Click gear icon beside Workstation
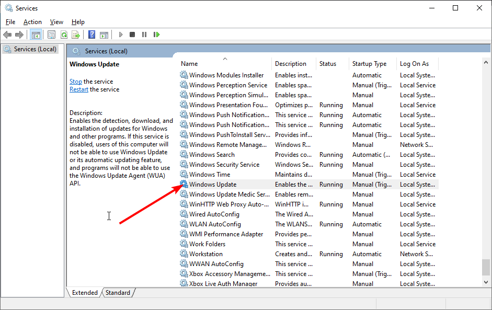This screenshot has width=492, height=310. [184, 254]
